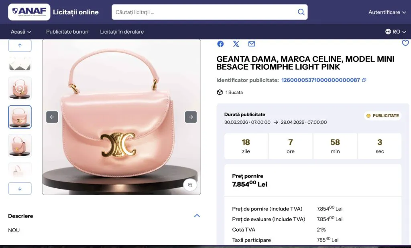Open the image zoom magnifier
This screenshot has width=411, height=248.
coord(190,185)
